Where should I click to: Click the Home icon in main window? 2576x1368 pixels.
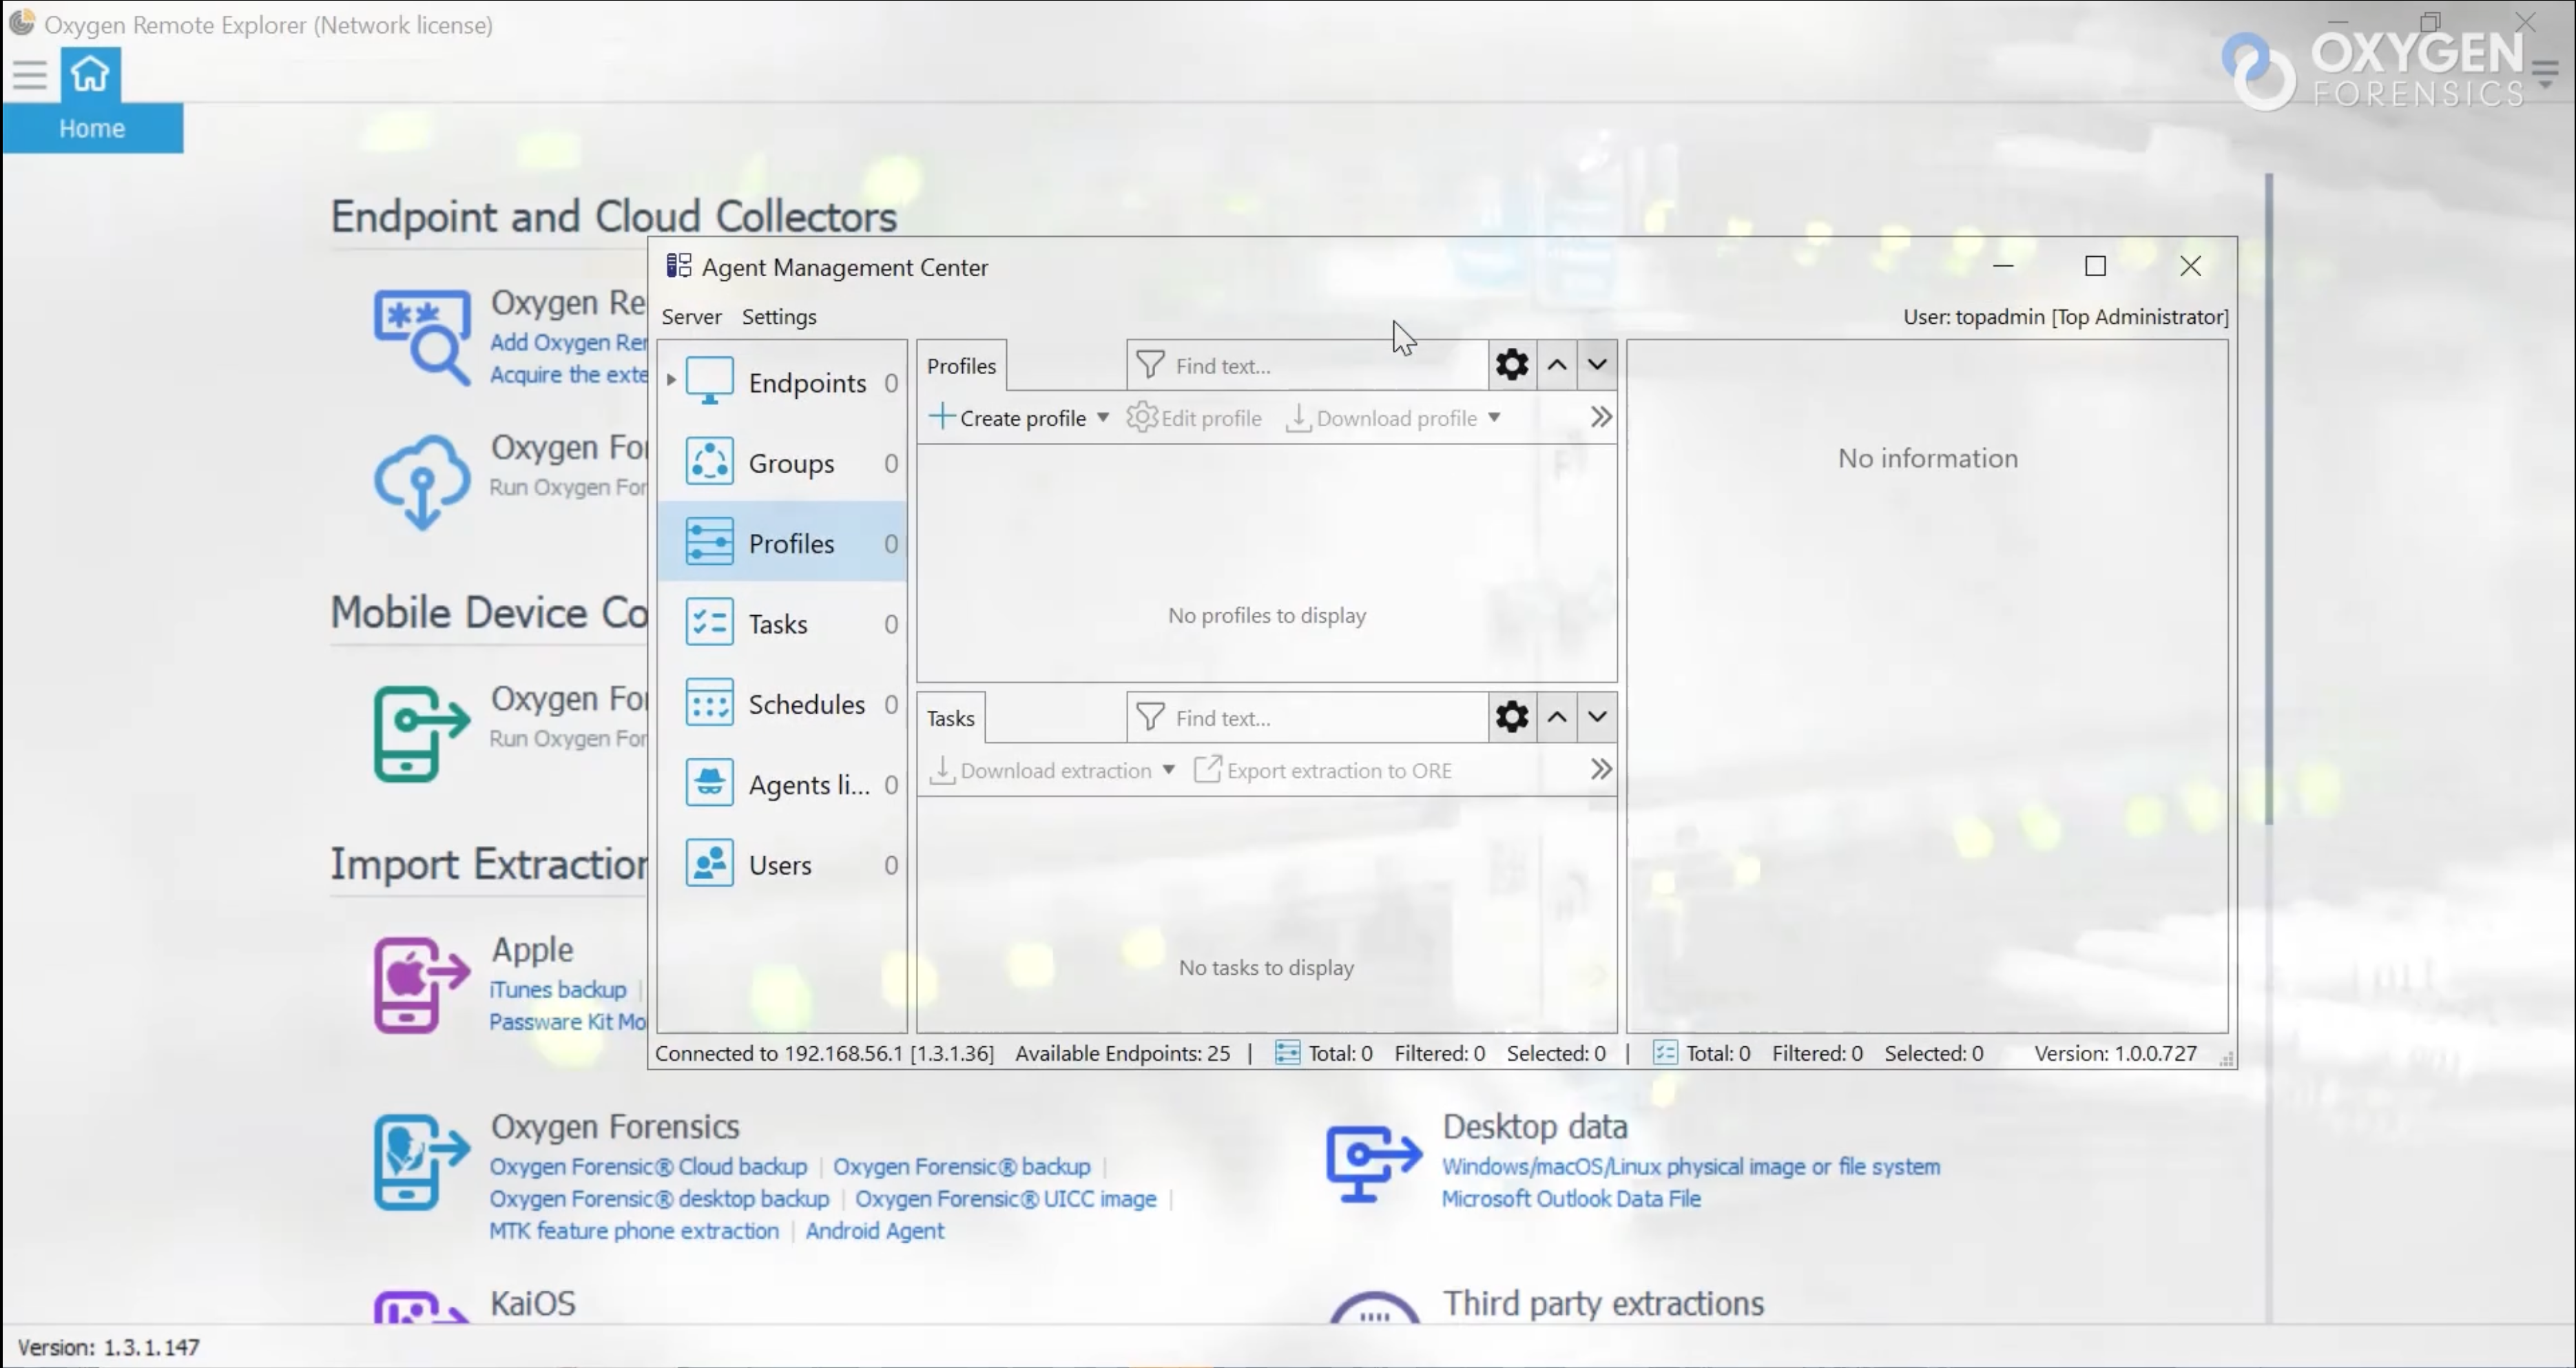click(x=90, y=74)
